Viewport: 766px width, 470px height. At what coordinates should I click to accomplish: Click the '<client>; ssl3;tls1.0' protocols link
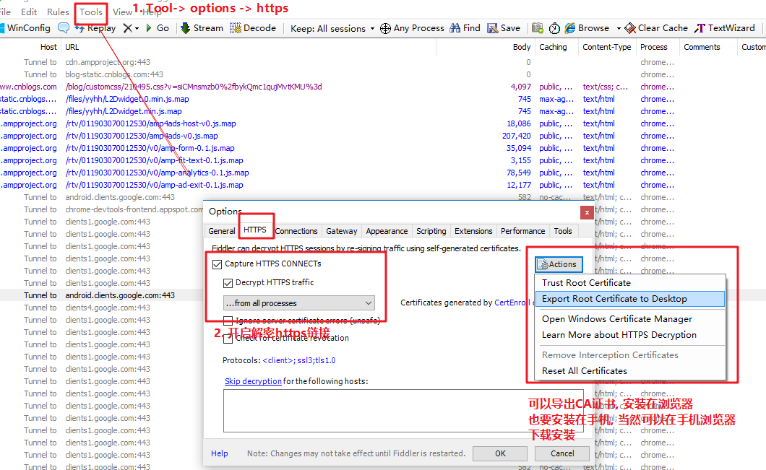(x=299, y=360)
